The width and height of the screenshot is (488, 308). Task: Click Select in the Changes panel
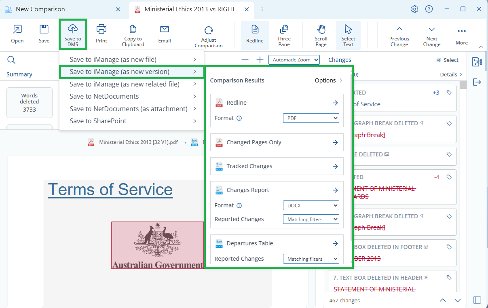[x=447, y=60]
